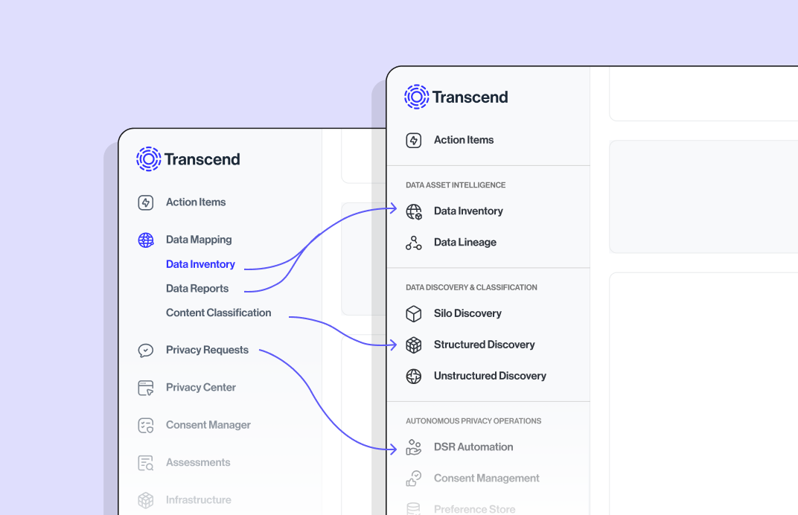Click the Action Items lightning icon in new sidebar
Image resolution: width=798 pixels, height=515 pixels.
pos(414,140)
